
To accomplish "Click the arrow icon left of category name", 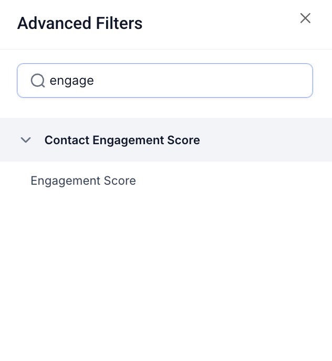I will point(25,140).
